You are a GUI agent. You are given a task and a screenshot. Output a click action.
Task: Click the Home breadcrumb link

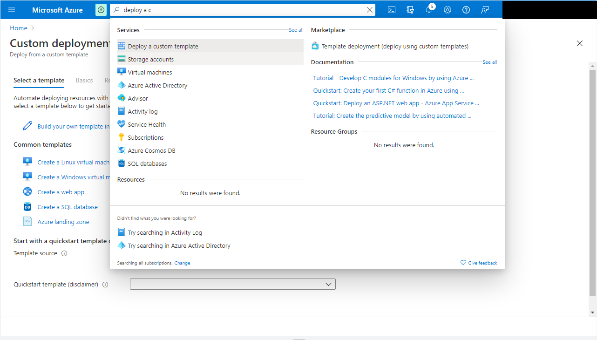point(19,28)
